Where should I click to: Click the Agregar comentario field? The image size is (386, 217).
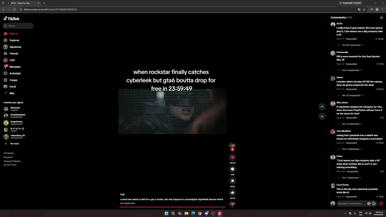click(351, 204)
